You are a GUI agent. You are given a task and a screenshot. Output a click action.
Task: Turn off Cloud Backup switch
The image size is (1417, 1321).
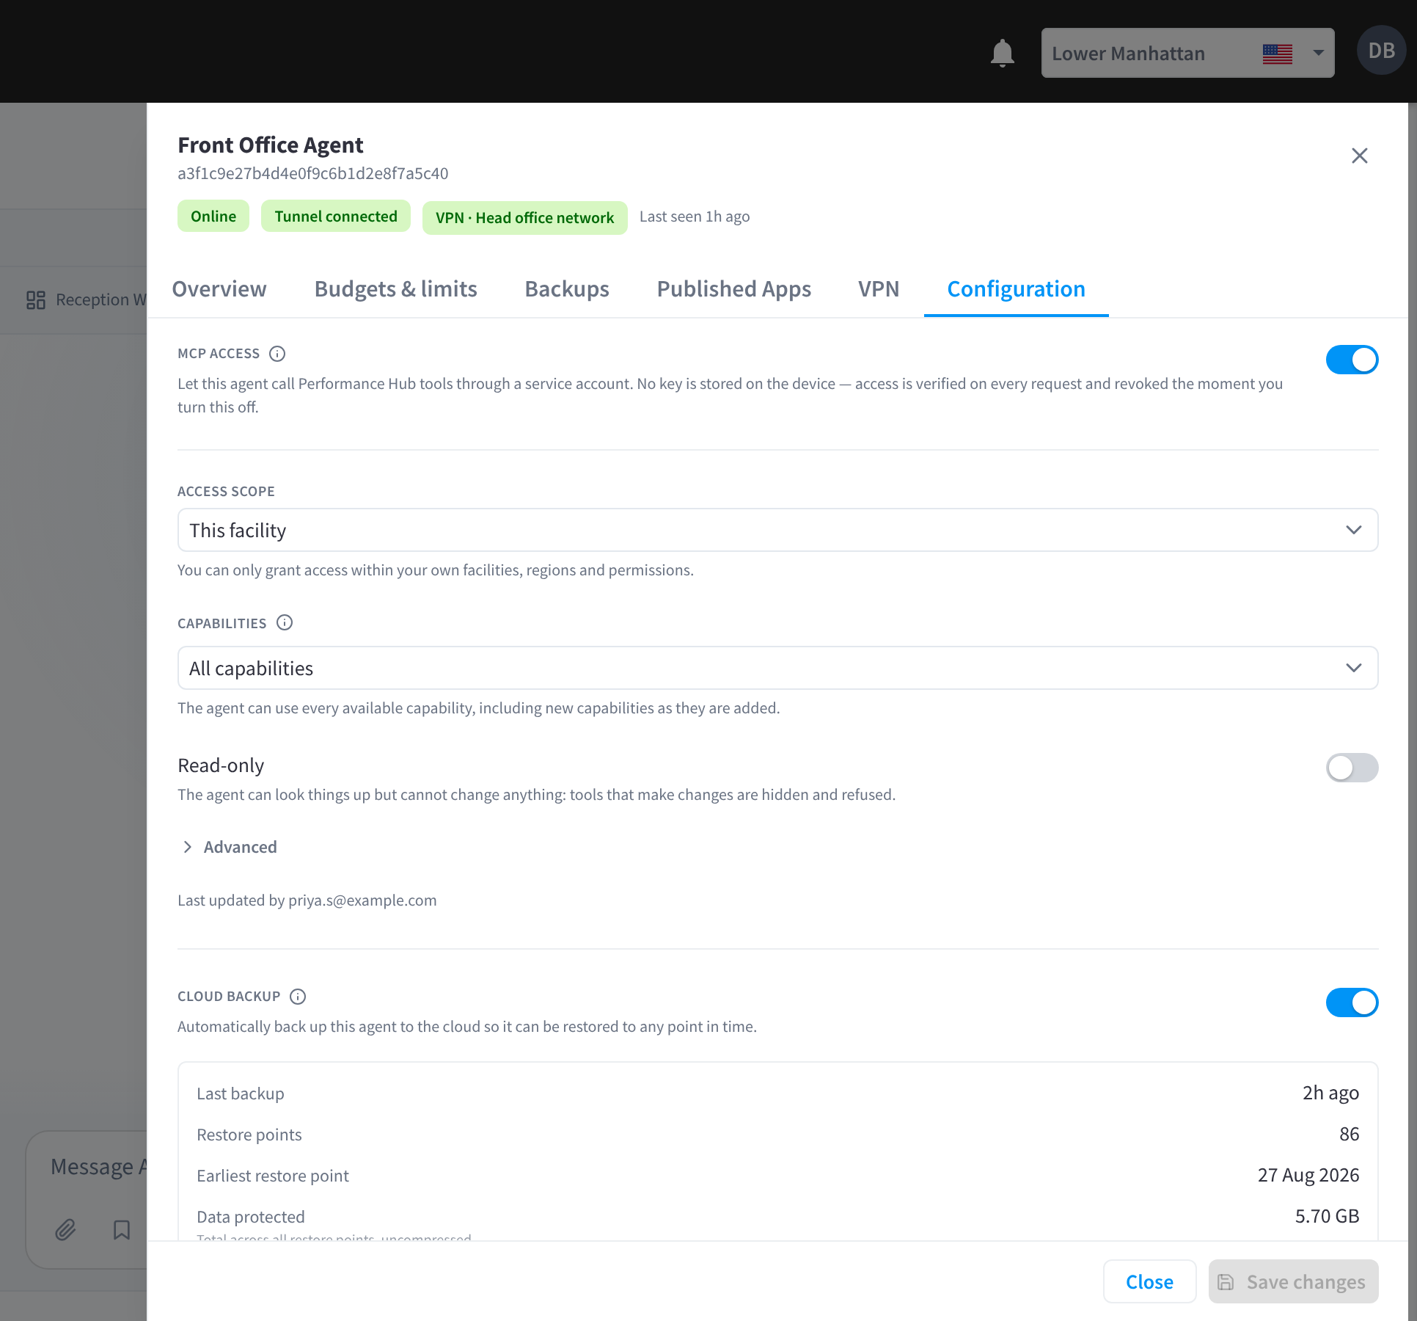[1352, 1002]
